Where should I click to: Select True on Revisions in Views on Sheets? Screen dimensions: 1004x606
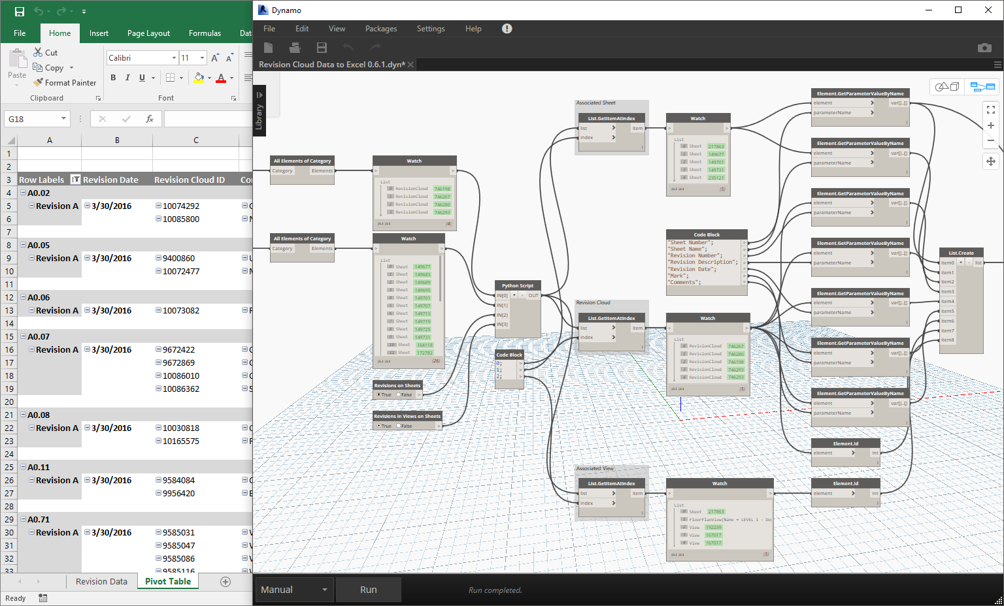pyautogui.click(x=383, y=426)
